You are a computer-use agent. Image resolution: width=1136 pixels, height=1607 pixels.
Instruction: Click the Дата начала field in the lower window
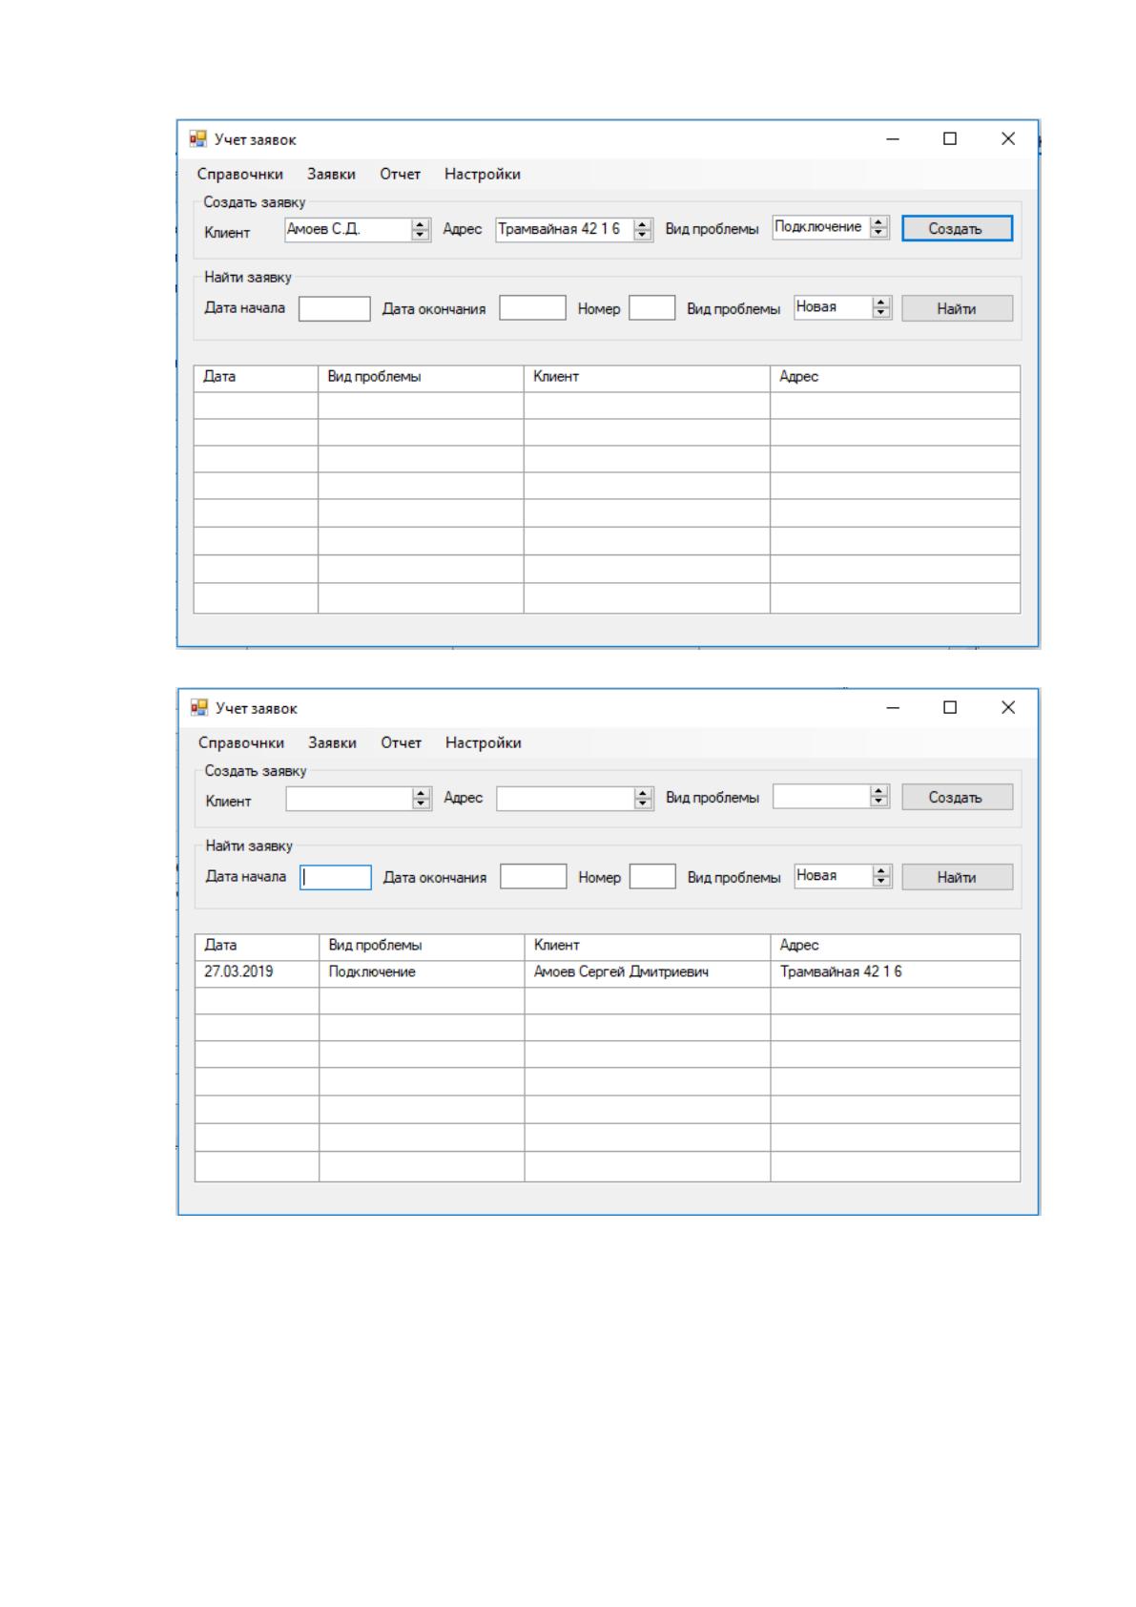coord(336,877)
